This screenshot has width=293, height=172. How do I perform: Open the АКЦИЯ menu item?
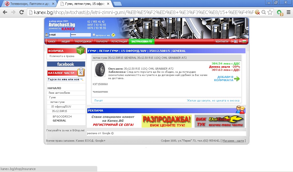(x=66, y=42)
